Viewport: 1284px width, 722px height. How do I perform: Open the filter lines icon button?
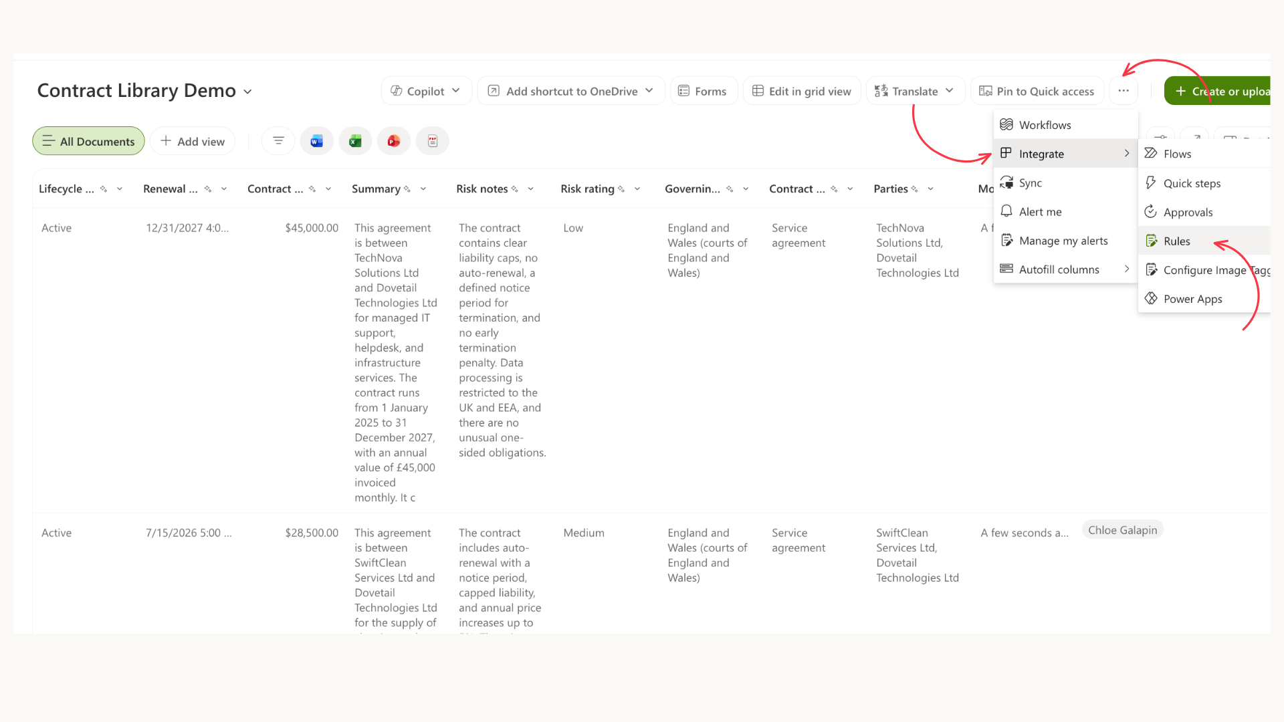(278, 141)
